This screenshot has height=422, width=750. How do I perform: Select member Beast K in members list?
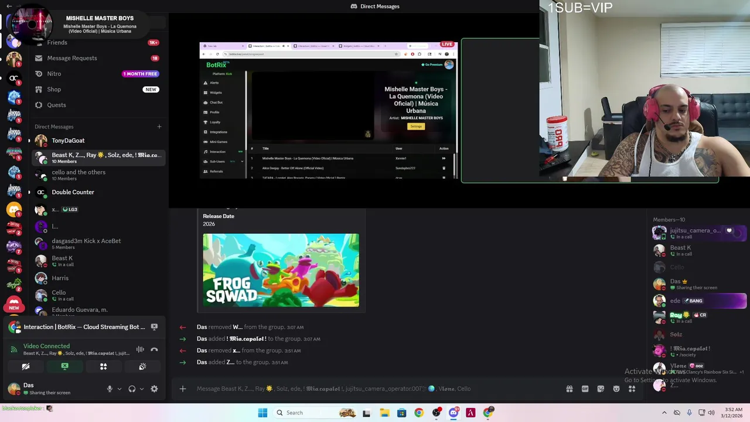tap(699, 250)
